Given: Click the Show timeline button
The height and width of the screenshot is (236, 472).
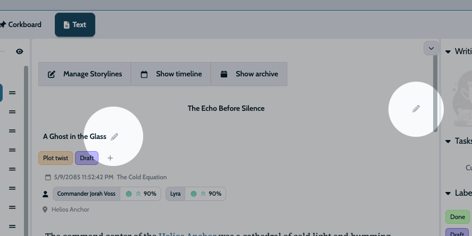Looking at the screenshot, I should (x=171, y=74).
